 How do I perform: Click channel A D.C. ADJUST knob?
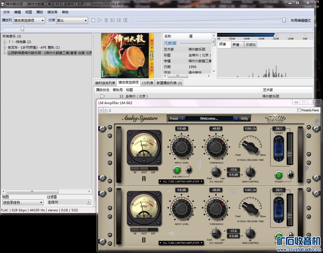coord(216,172)
